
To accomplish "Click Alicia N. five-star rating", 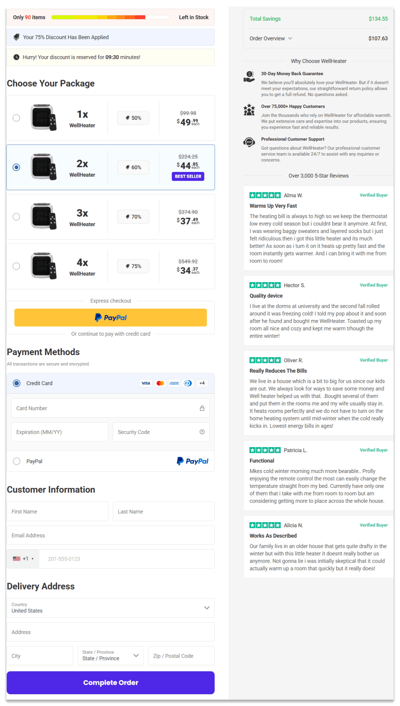I will pos(265,525).
